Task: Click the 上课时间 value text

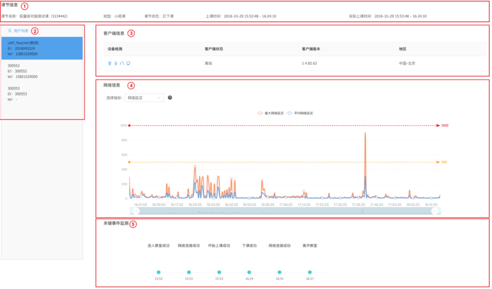Action: tap(250, 16)
